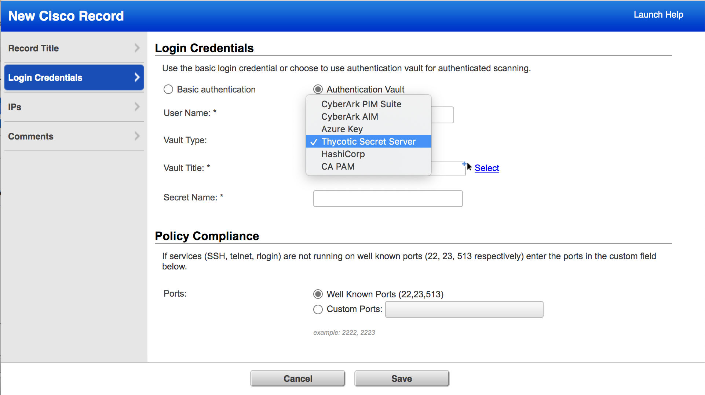Select the Authentication Vault radio button
The image size is (705, 395).
tap(318, 89)
